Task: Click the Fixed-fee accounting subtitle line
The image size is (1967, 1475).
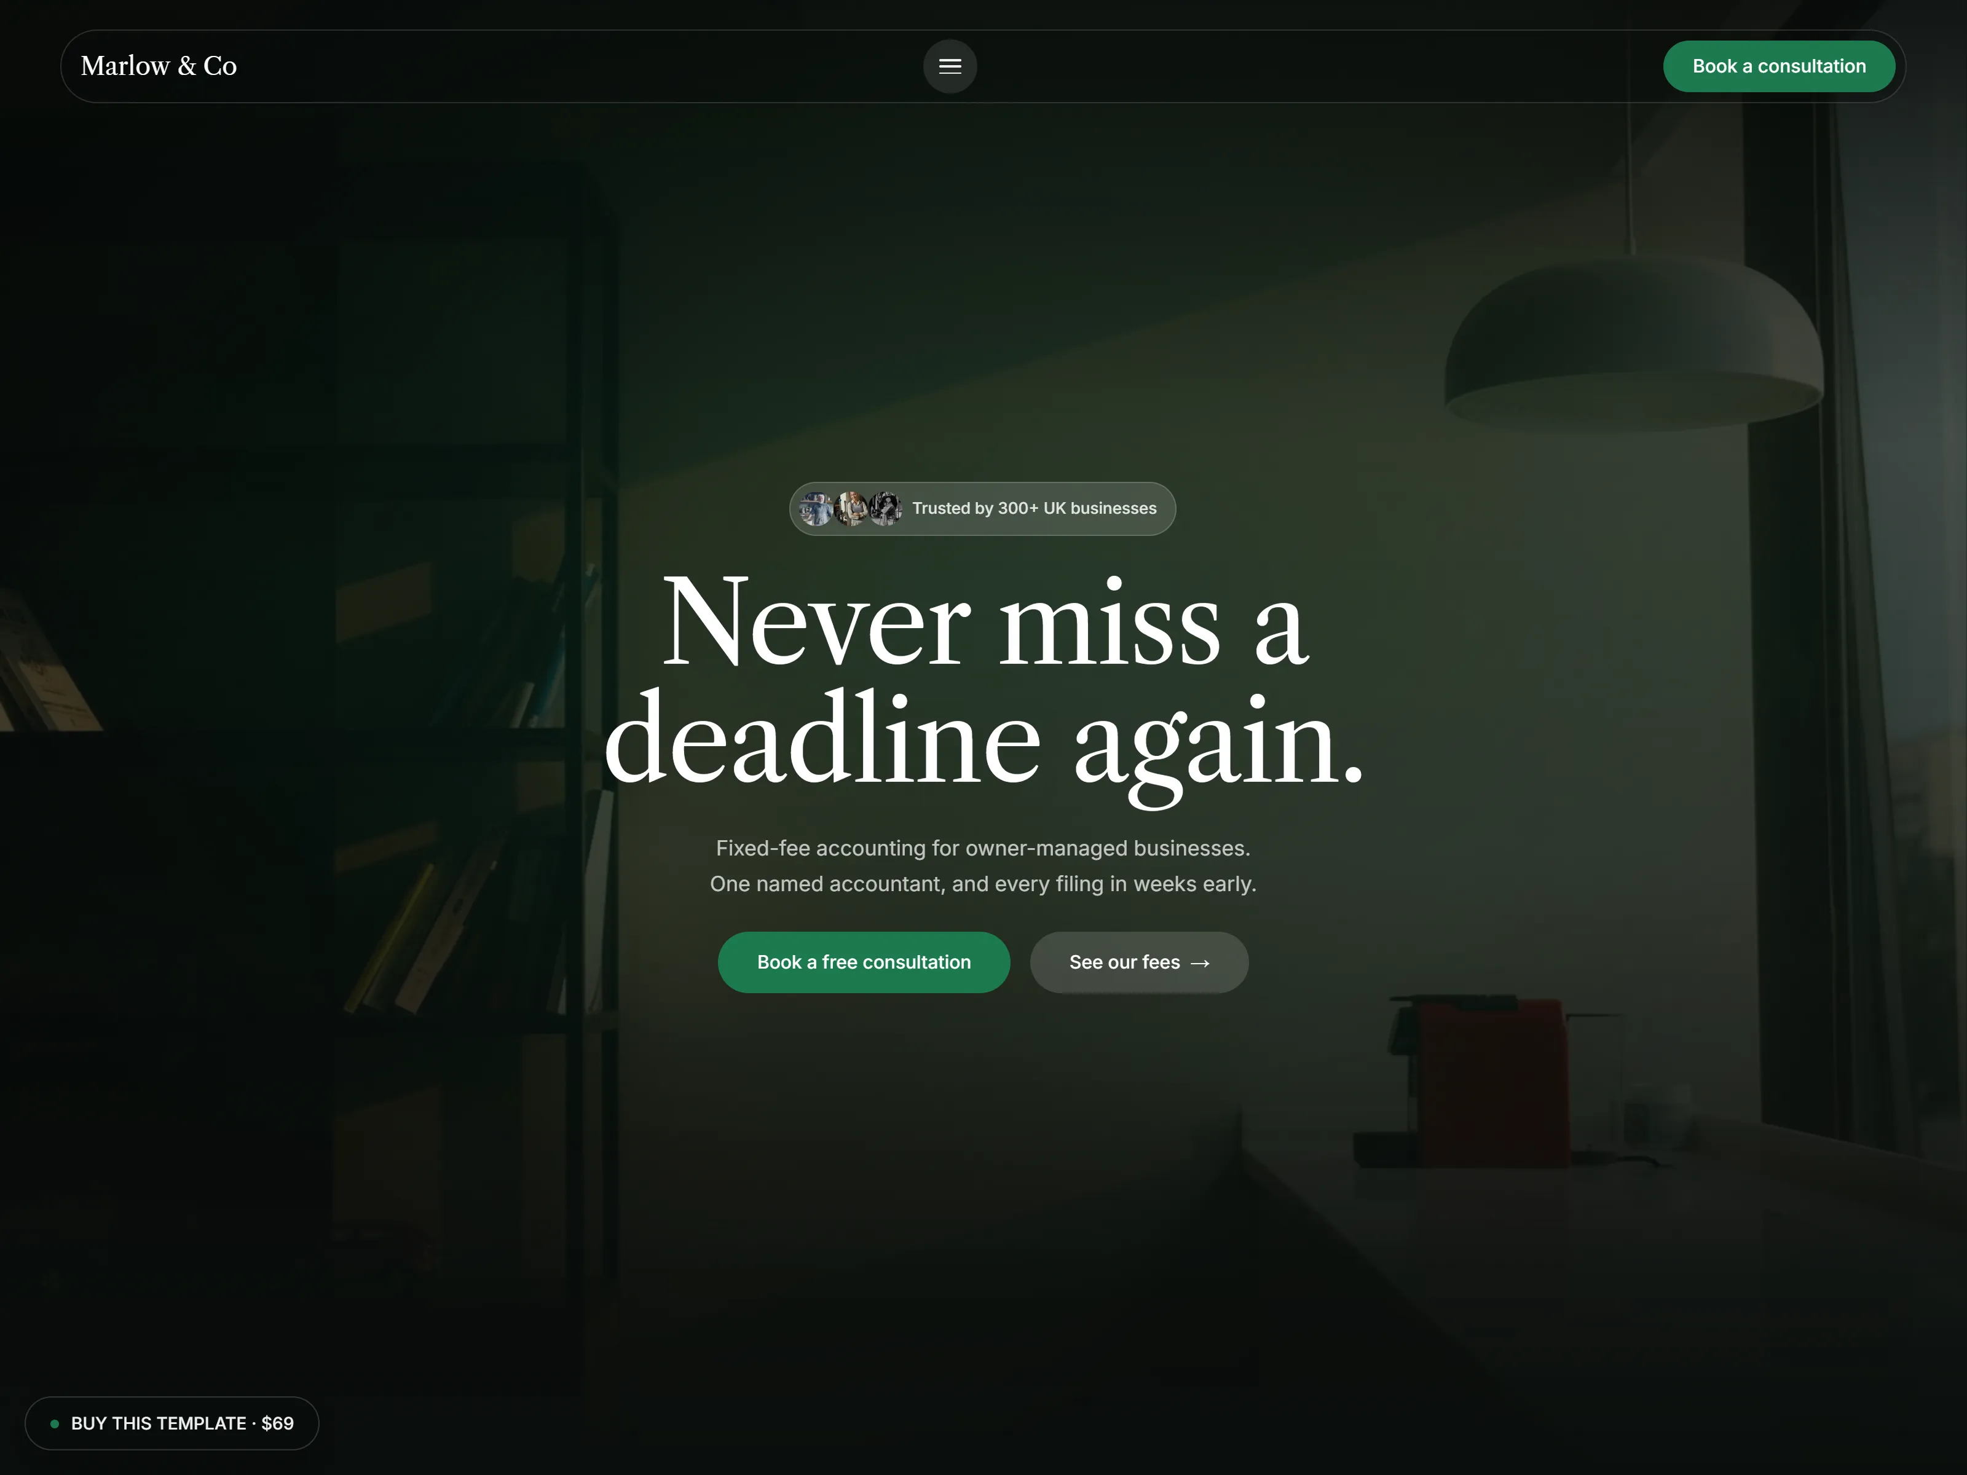Action: [983, 848]
